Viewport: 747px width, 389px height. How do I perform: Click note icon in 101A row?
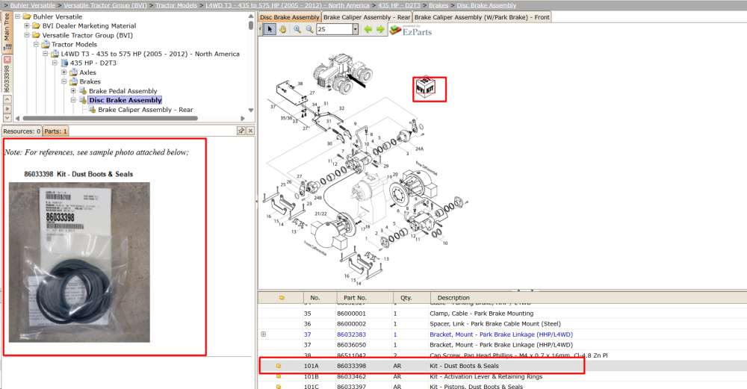click(x=279, y=366)
